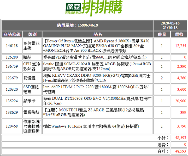Screen dimensions: 188x156
Task: Select barcode 126280 cell
Action: pos(12,57)
